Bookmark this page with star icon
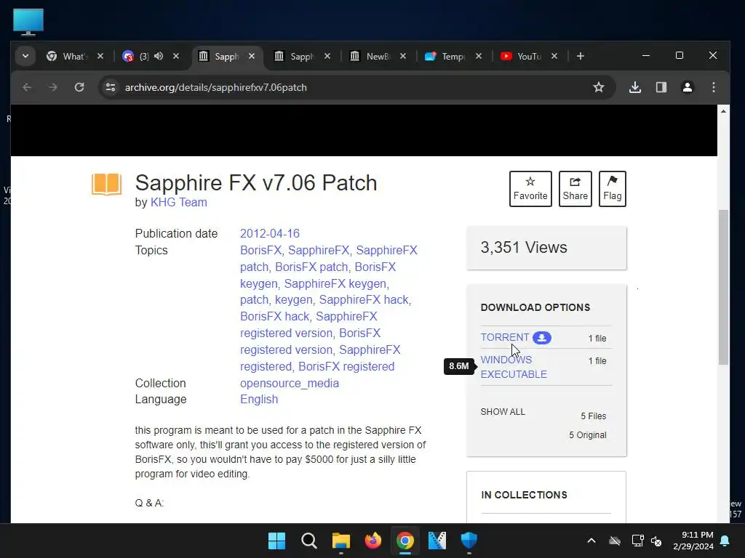This screenshot has width=745, height=558. coord(599,87)
